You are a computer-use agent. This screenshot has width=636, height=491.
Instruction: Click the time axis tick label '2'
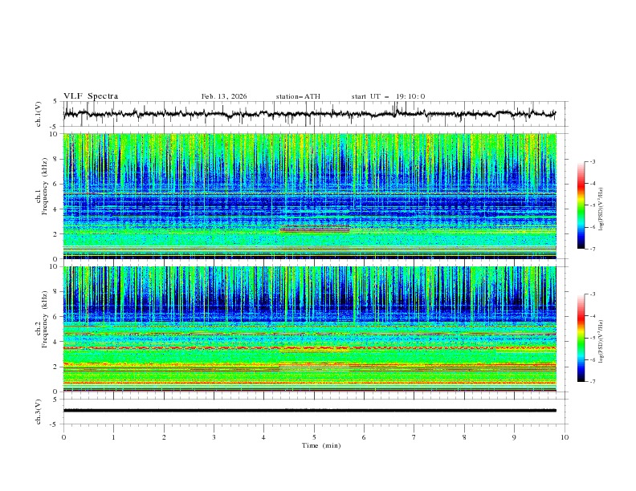(164, 437)
